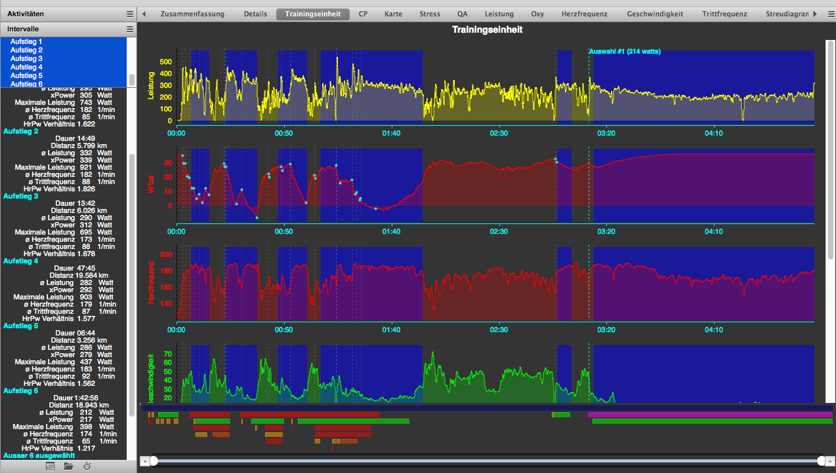Click the calendar icon in bottom toolbar
This screenshot has width=836, height=473.
tap(50, 466)
